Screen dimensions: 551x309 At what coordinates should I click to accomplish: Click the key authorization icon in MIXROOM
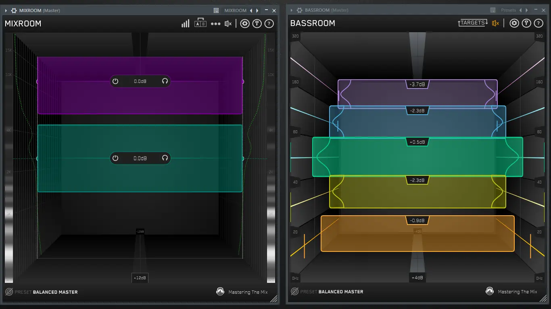[257, 23]
